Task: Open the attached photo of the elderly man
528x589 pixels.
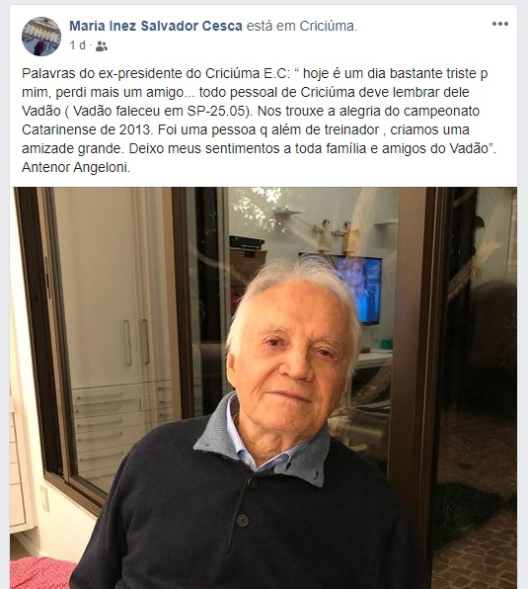Action: (264, 387)
